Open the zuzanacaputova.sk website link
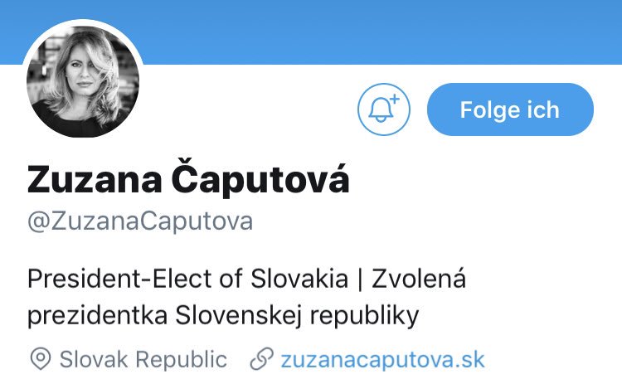Viewport: 622px width, 384px height. click(x=383, y=360)
